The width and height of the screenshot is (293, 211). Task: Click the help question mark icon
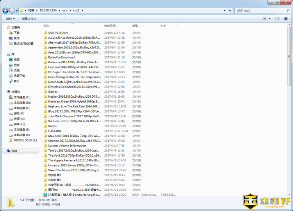coord(286,18)
